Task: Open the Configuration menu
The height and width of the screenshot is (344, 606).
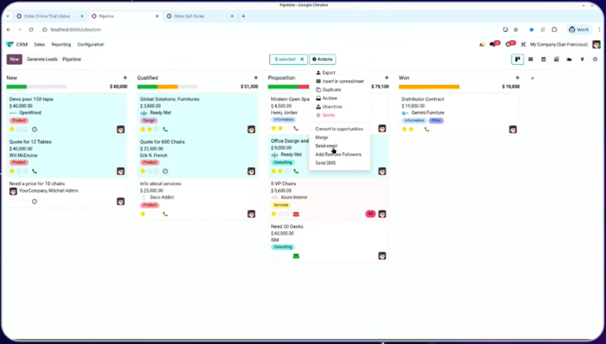Action: tap(91, 45)
